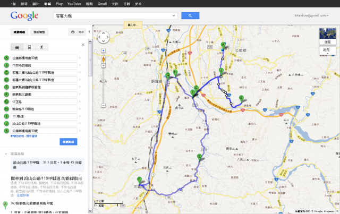
Task: Open YouTube in the top black bar
Action: pyautogui.click(x=74, y=4)
